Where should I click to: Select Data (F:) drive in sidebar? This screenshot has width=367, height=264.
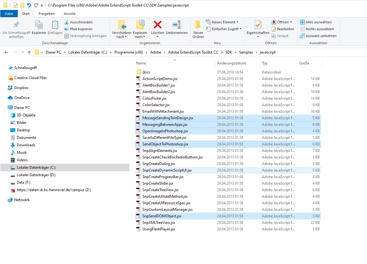pyautogui.click(x=65, y=182)
